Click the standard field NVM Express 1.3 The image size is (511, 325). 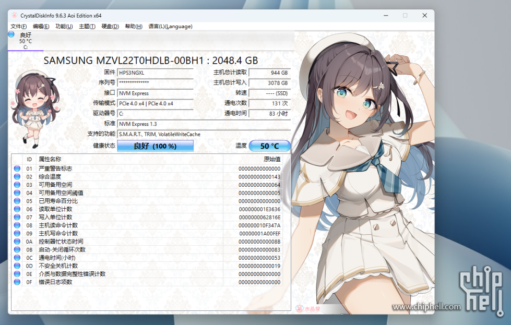(204, 124)
